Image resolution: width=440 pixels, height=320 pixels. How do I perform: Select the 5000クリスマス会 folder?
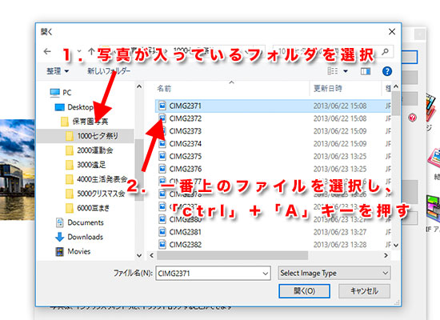[101, 194]
